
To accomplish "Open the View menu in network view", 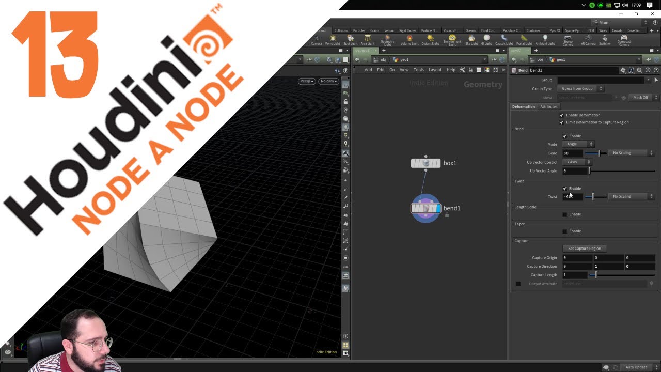I will (x=404, y=70).
